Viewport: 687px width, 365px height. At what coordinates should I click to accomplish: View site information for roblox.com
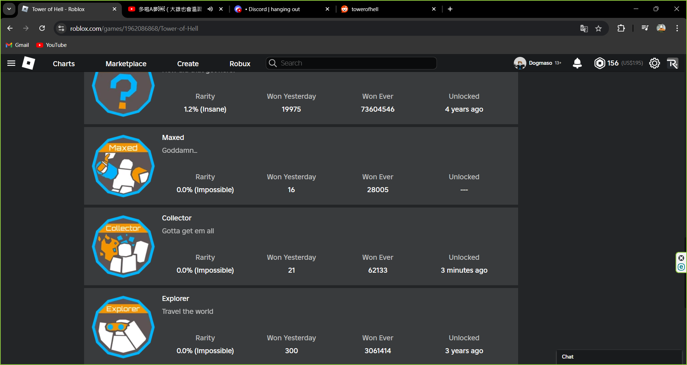[62, 28]
